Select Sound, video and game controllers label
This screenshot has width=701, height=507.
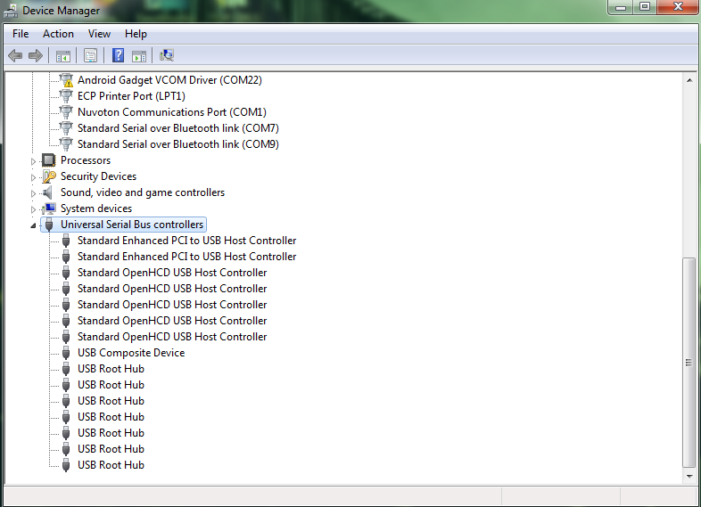143,192
